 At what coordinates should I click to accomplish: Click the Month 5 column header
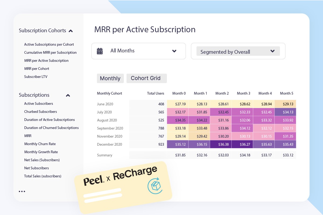click(x=287, y=93)
